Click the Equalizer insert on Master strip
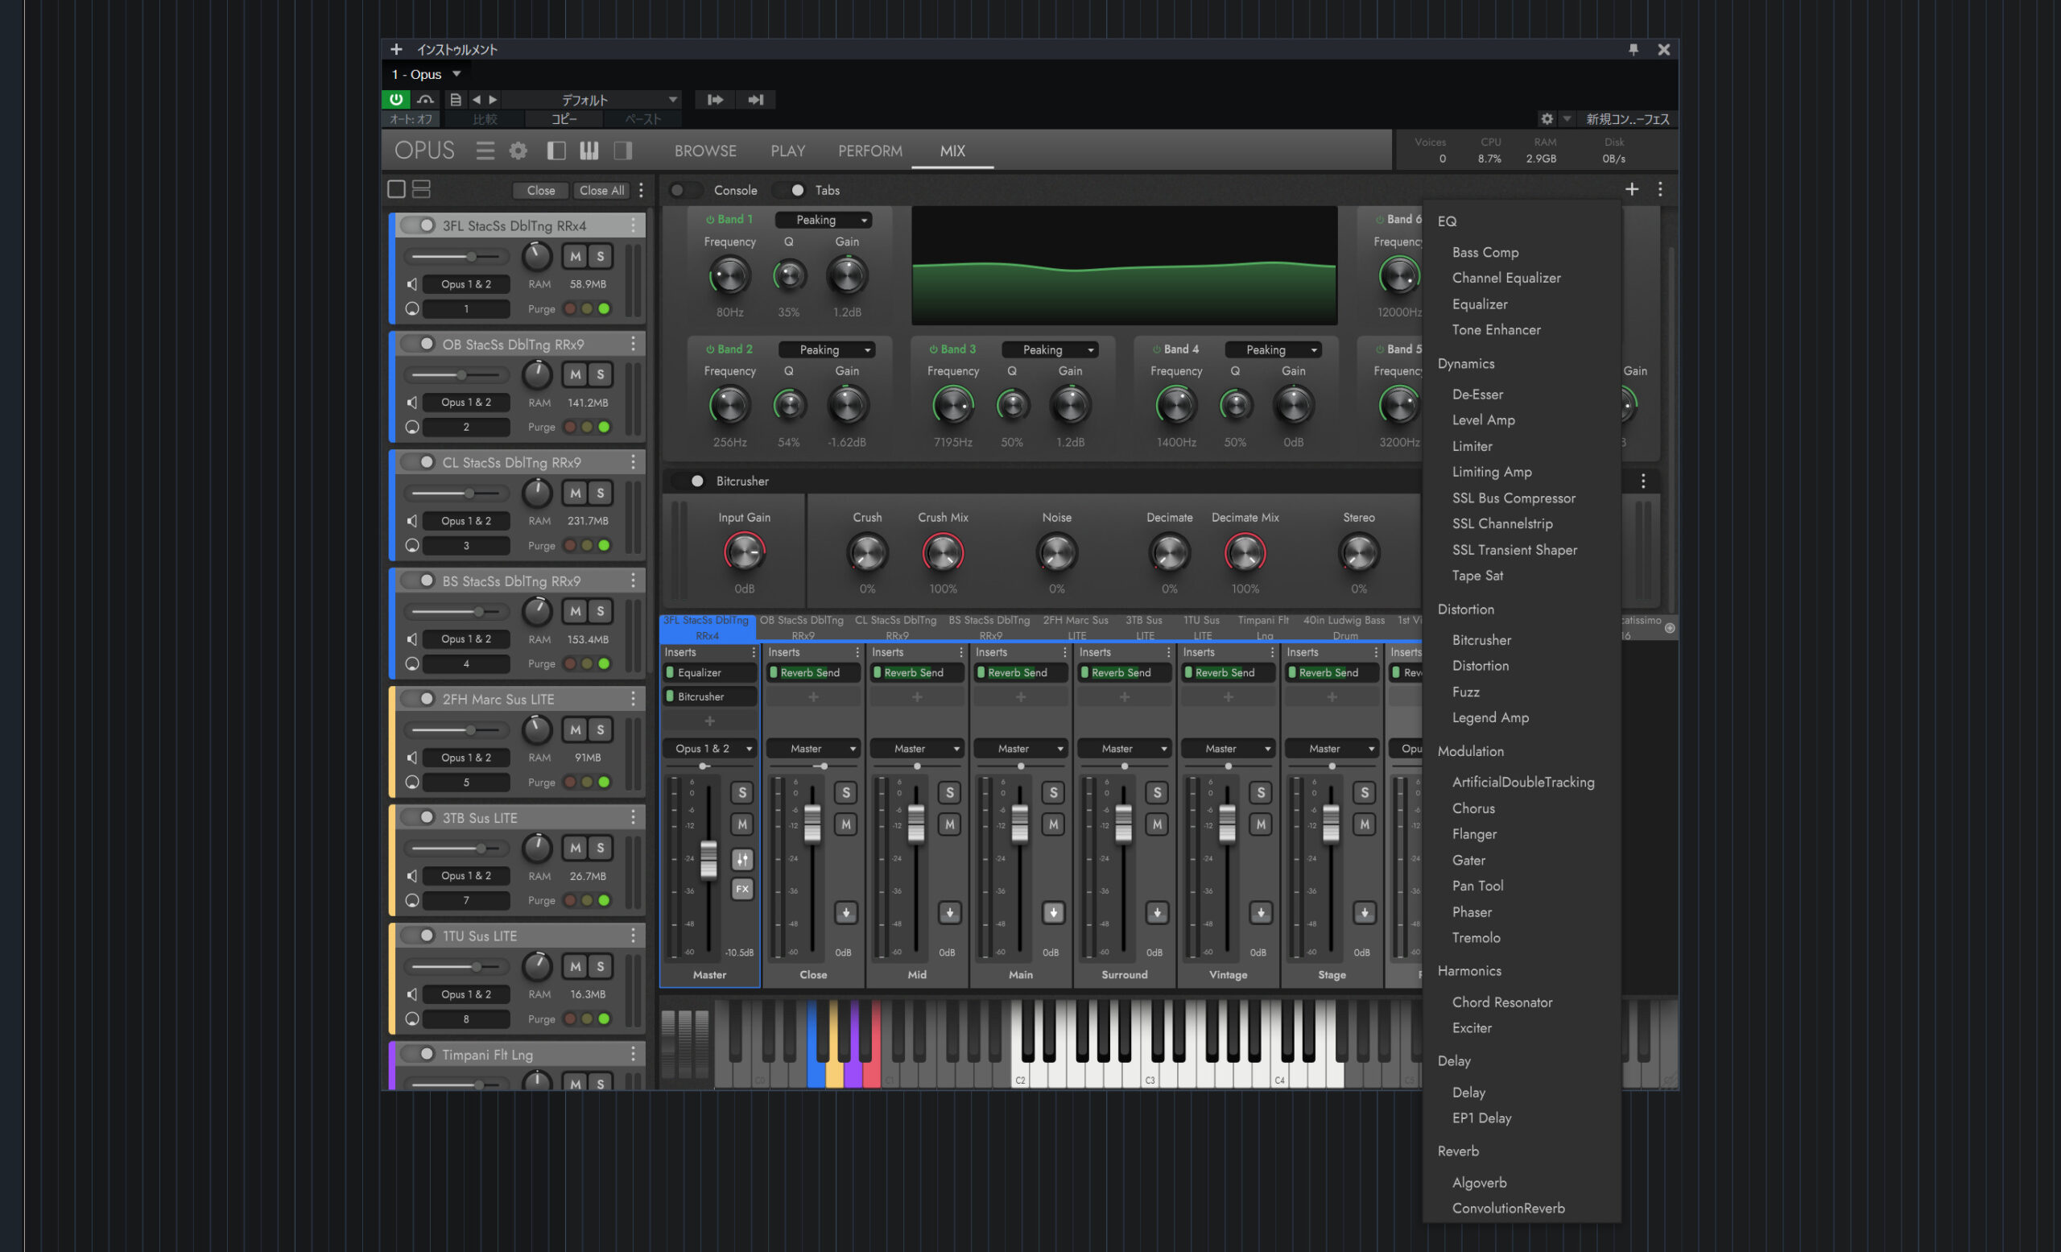The height and width of the screenshot is (1252, 2061). tap(710, 672)
